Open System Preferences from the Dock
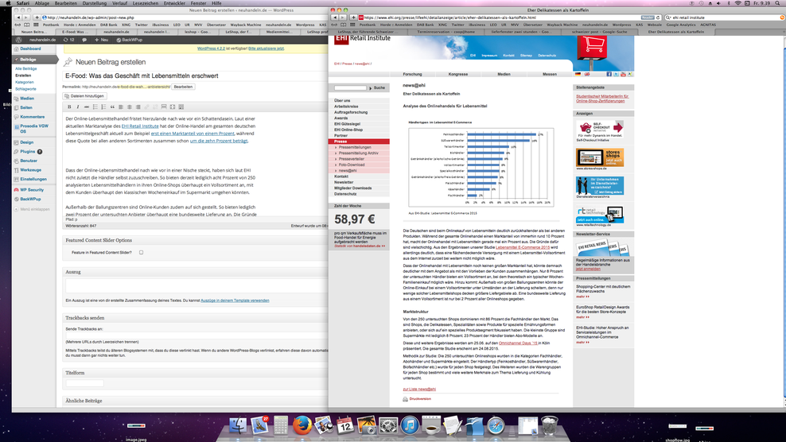The height and width of the screenshot is (442, 786). pyautogui.click(x=388, y=425)
